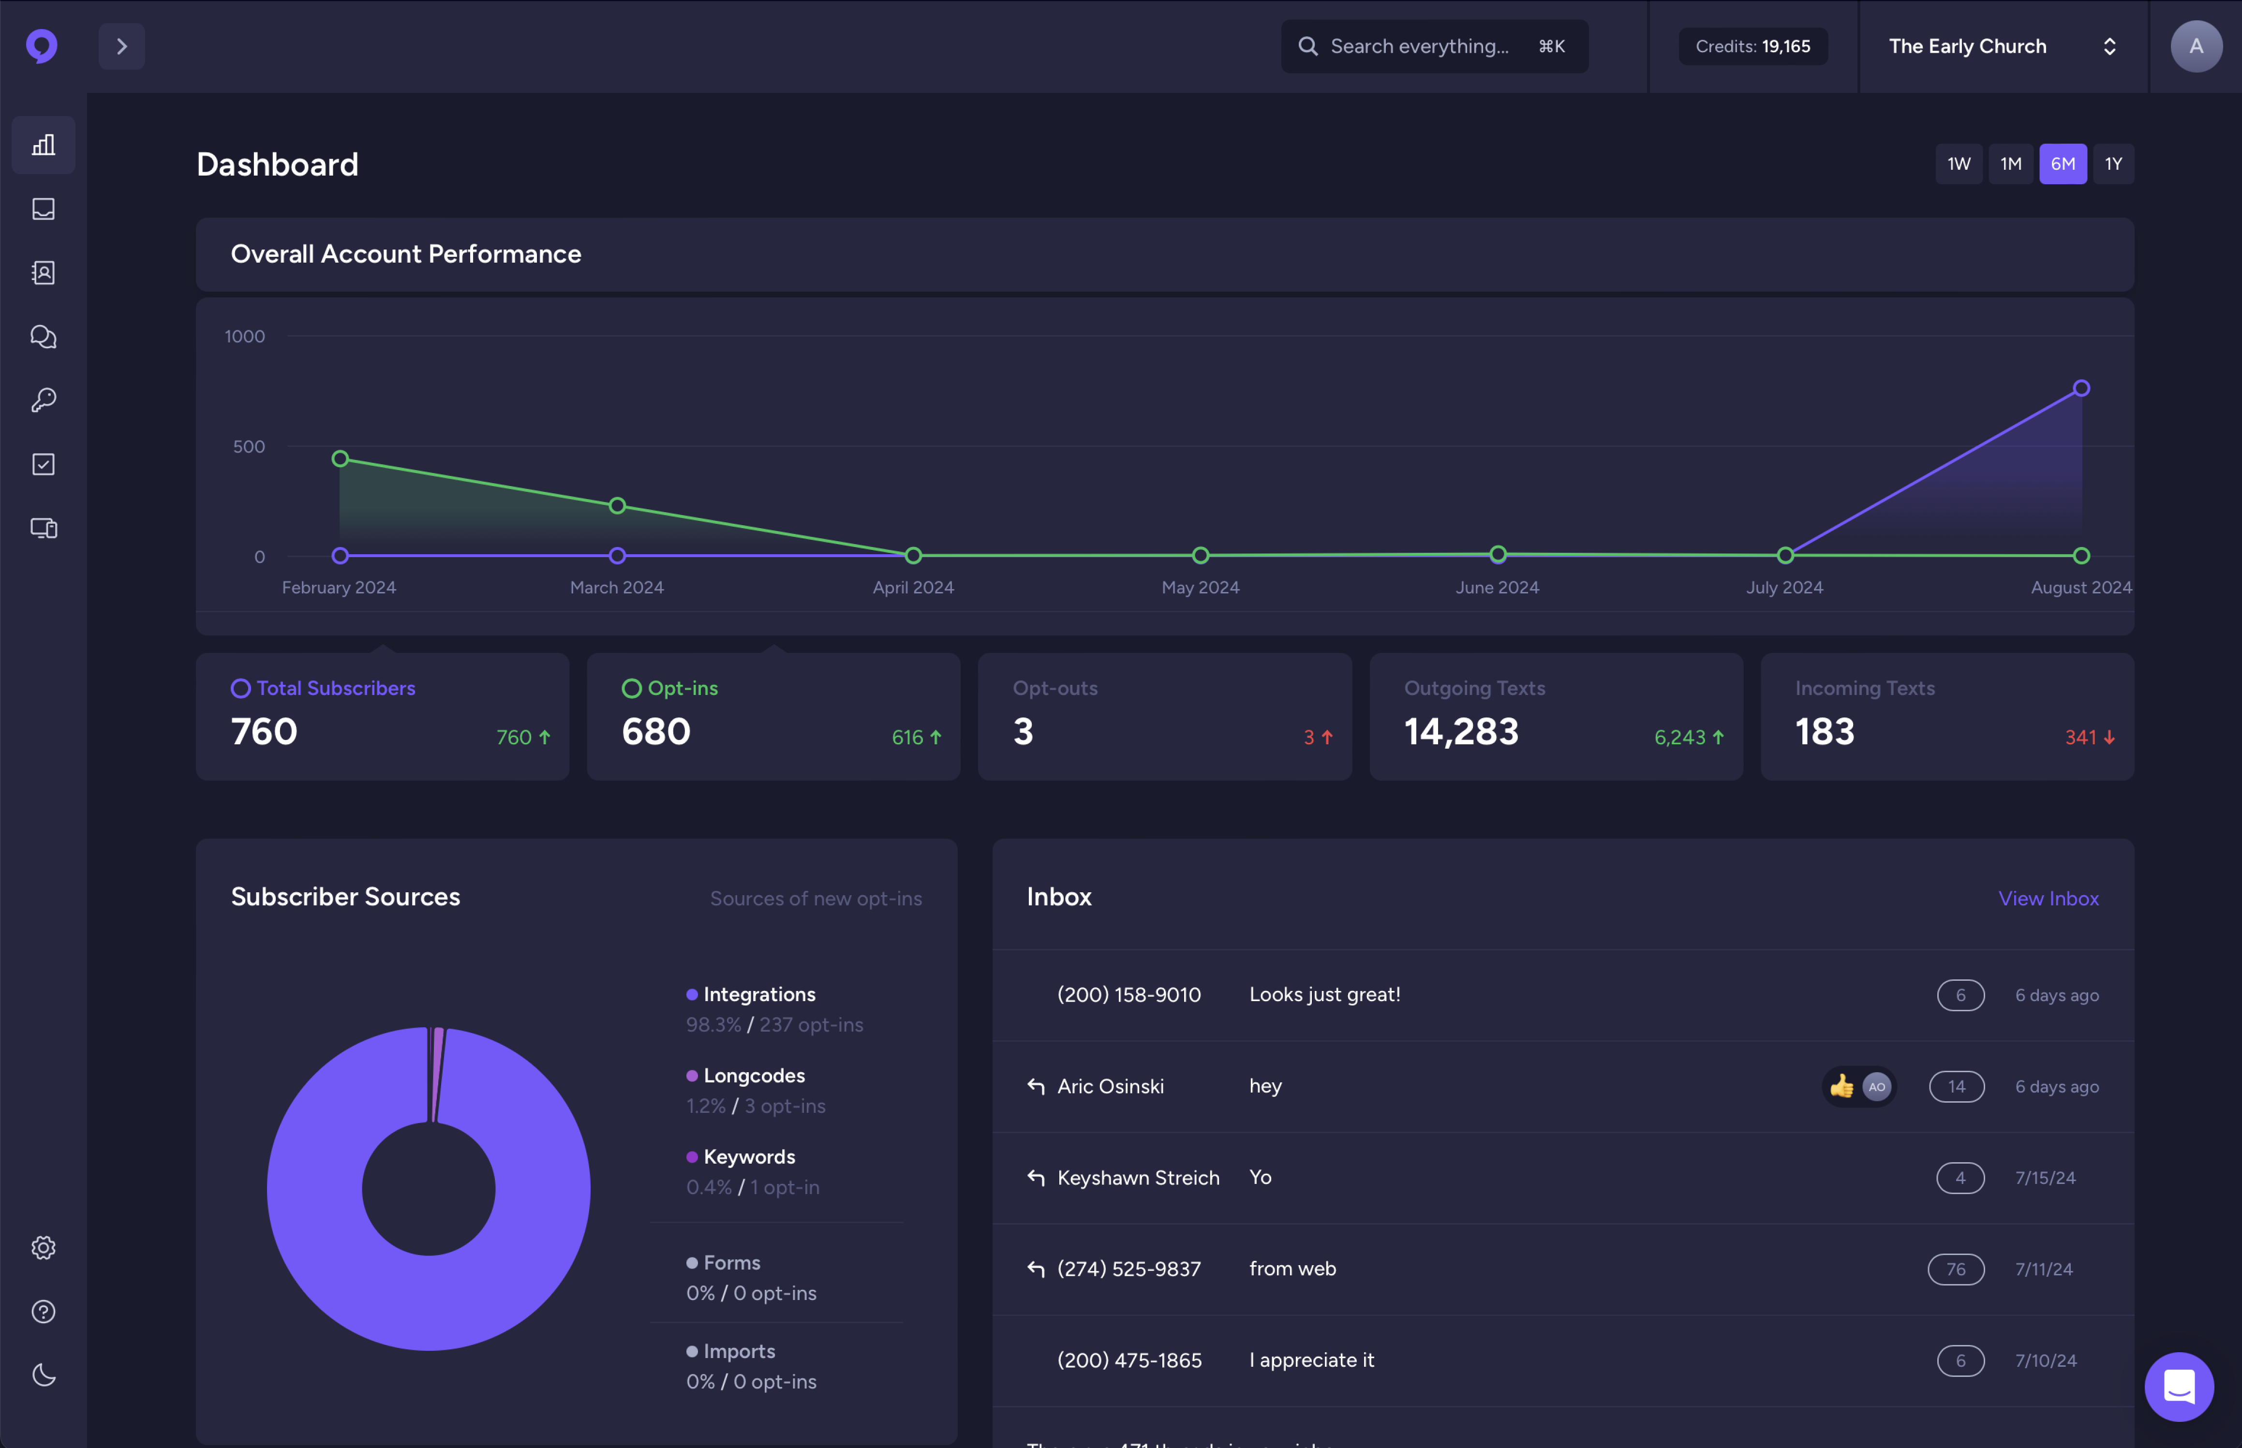Image resolution: width=2242 pixels, height=1448 pixels.
Task: Switch to the 1W time range
Action: (x=1958, y=164)
